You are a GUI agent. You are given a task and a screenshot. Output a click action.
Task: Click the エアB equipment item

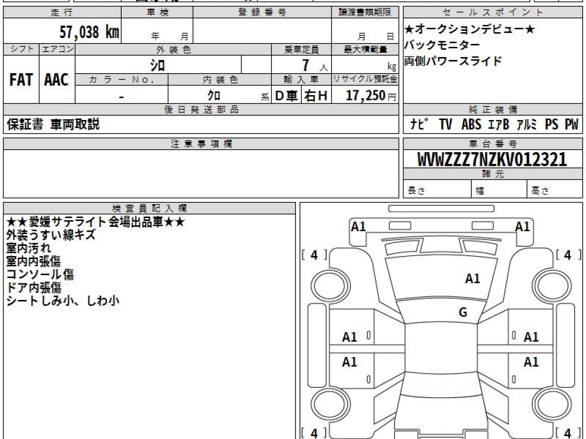pos(499,124)
